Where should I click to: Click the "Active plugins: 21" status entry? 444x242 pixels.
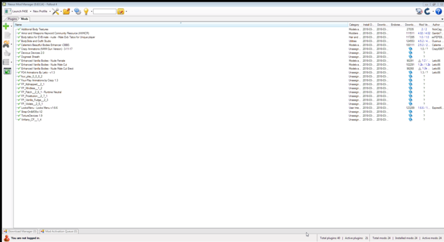(356, 238)
